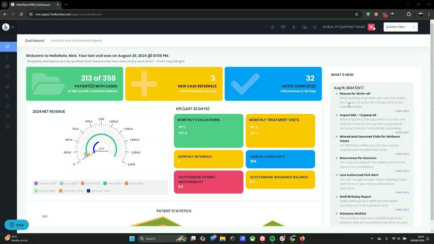434x244 pixels.
Task: Reload the page with the refresh icon
Action: point(21,14)
